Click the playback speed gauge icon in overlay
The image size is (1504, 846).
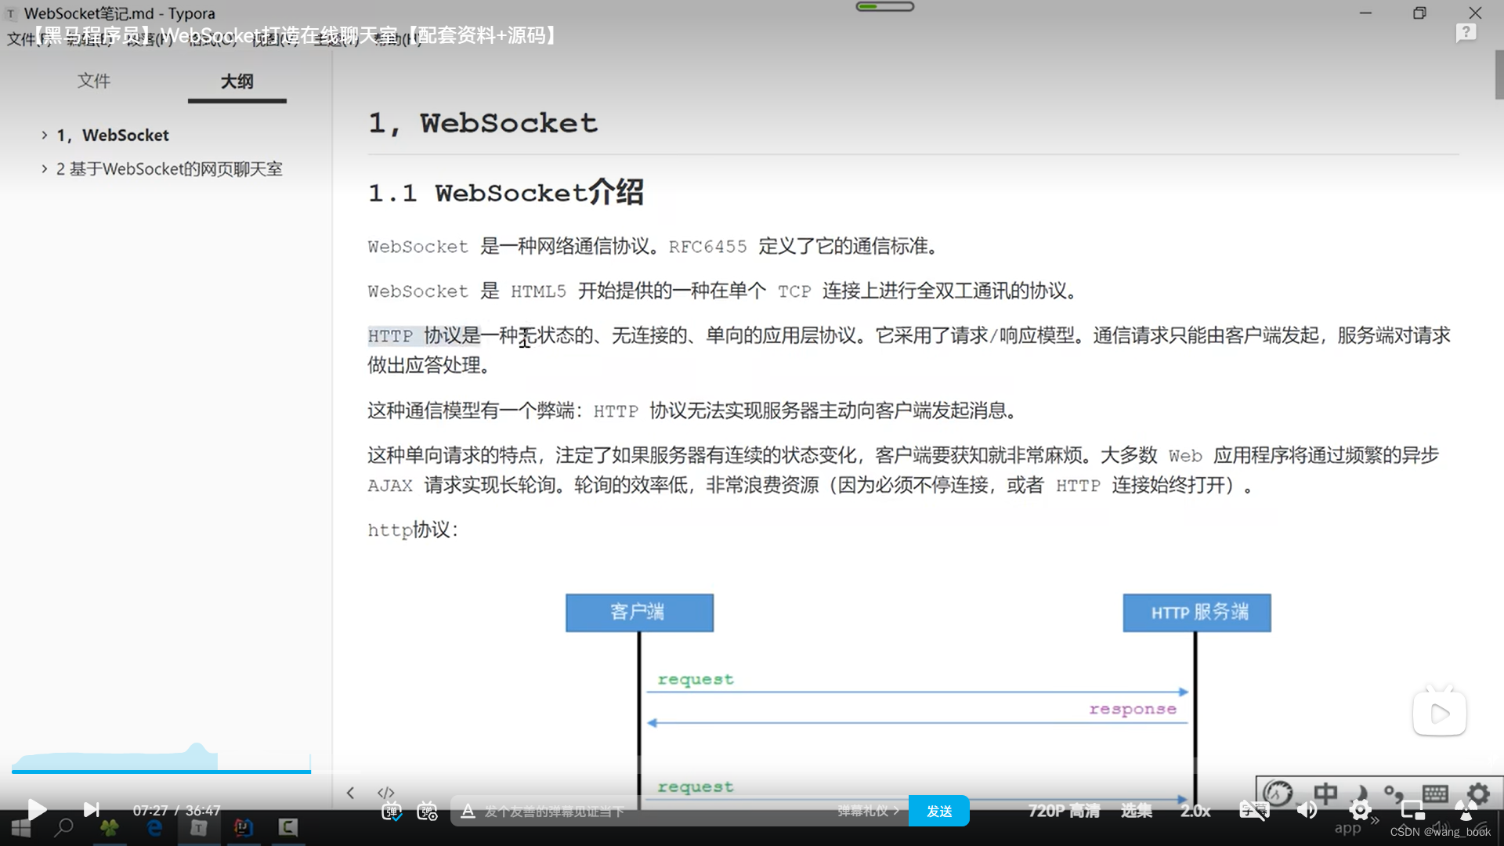[x=1277, y=794]
